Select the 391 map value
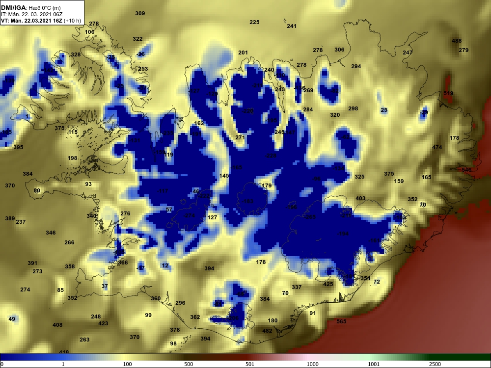 click(x=32, y=263)
